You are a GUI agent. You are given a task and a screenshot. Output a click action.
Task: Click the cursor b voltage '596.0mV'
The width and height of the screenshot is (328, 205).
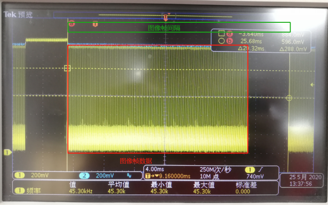pyautogui.click(x=293, y=42)
